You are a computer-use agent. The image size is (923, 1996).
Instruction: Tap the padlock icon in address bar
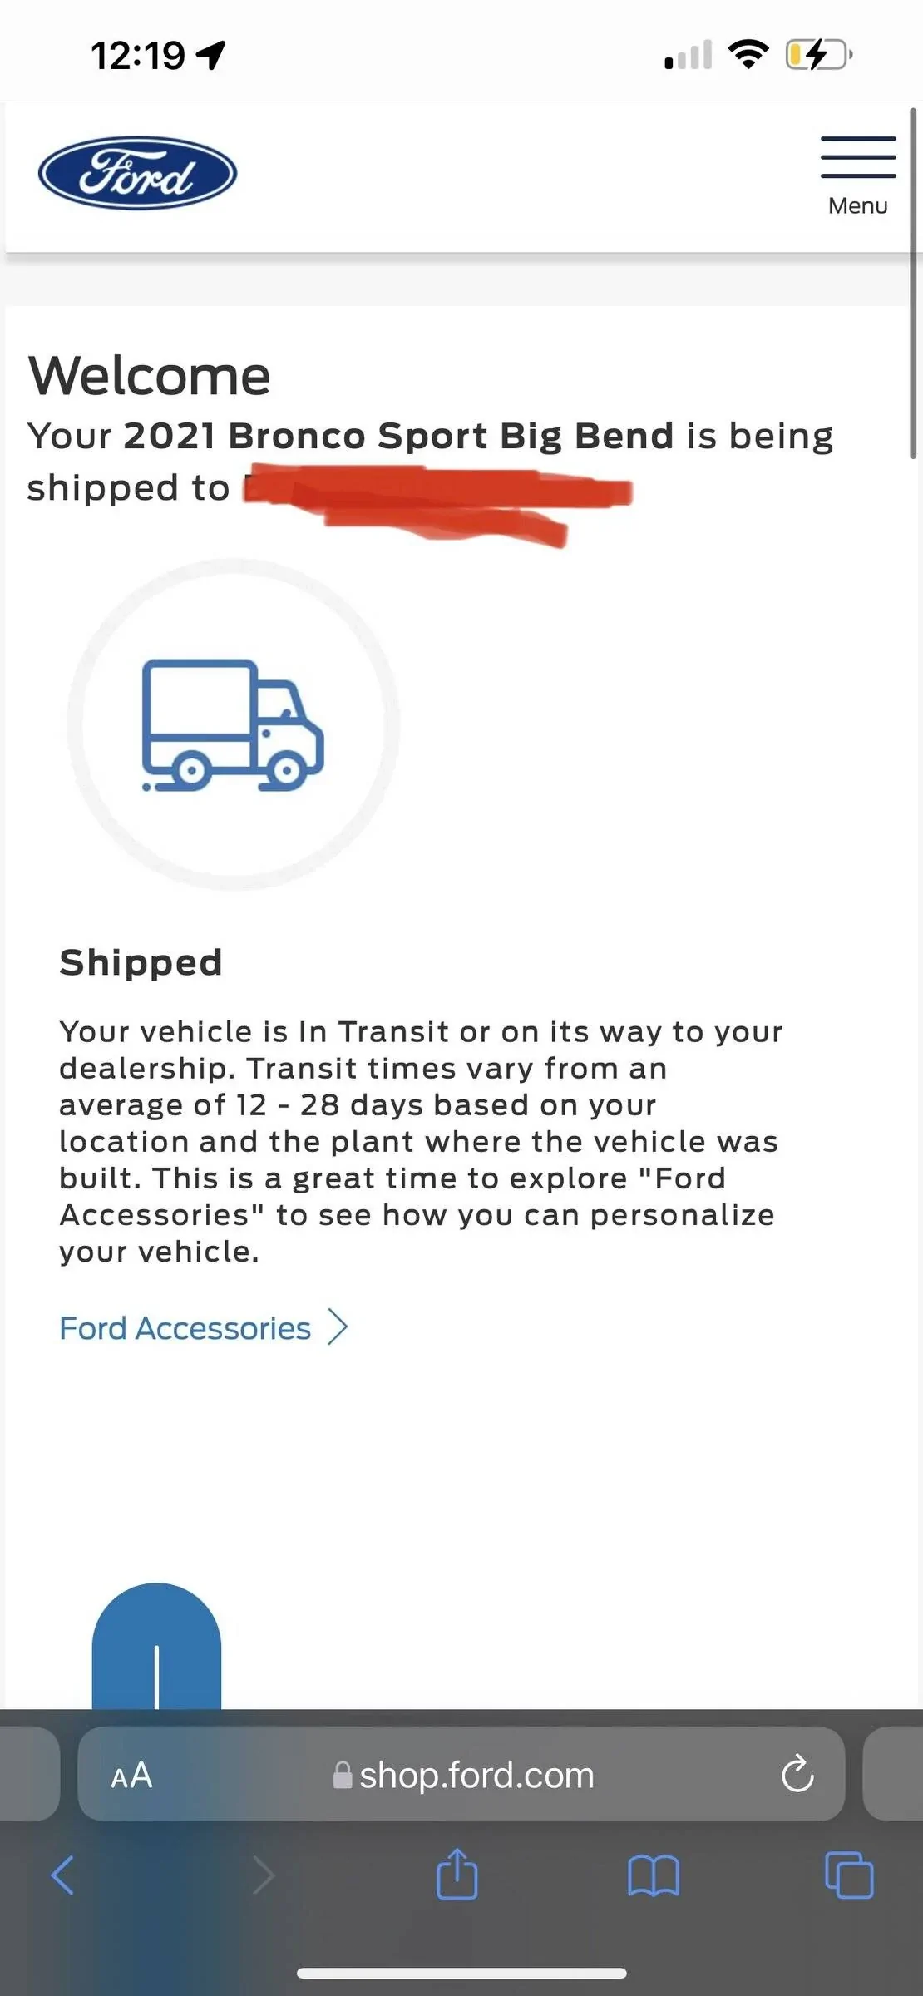click(342, 1775)
